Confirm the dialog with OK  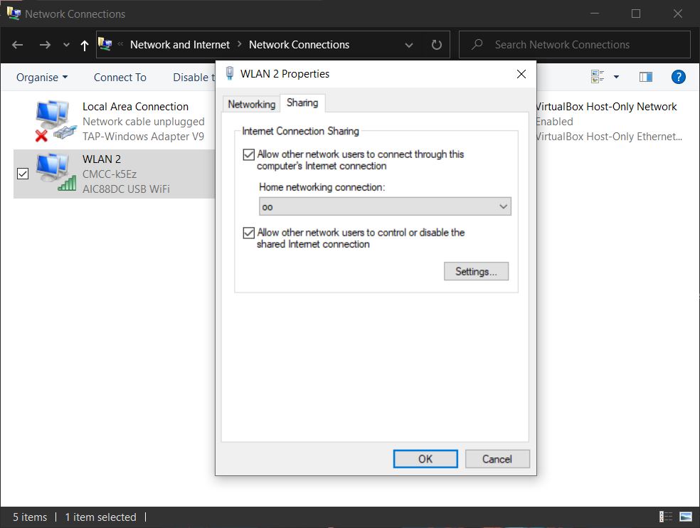click(425, 459)
